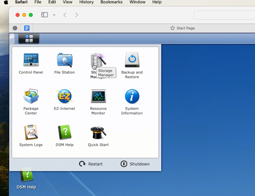The image size is (255, 196).
Task: Go back in Safari
Action: (65, 15)
